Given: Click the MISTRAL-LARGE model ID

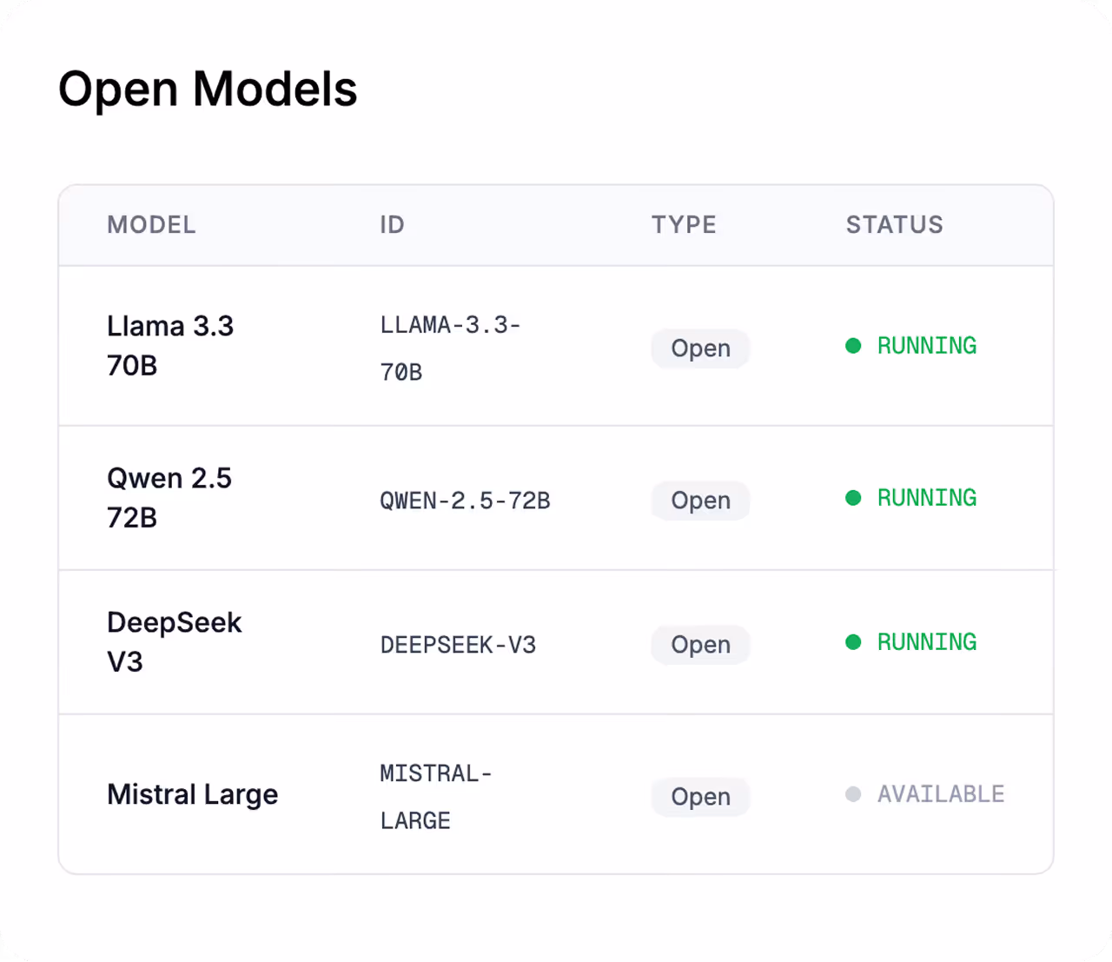Looking at the screenshot, I should coord(436,797).
